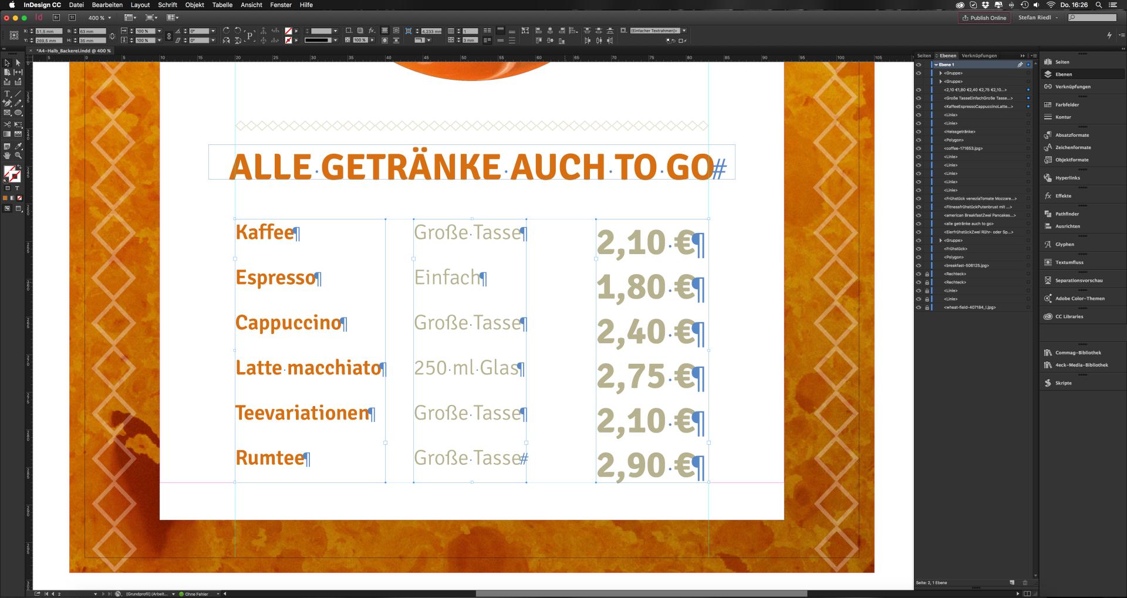Open the Stefan Riedl workspace dropdown
The height and width of the screenshot is (598, 1127).
point(1038,18)
